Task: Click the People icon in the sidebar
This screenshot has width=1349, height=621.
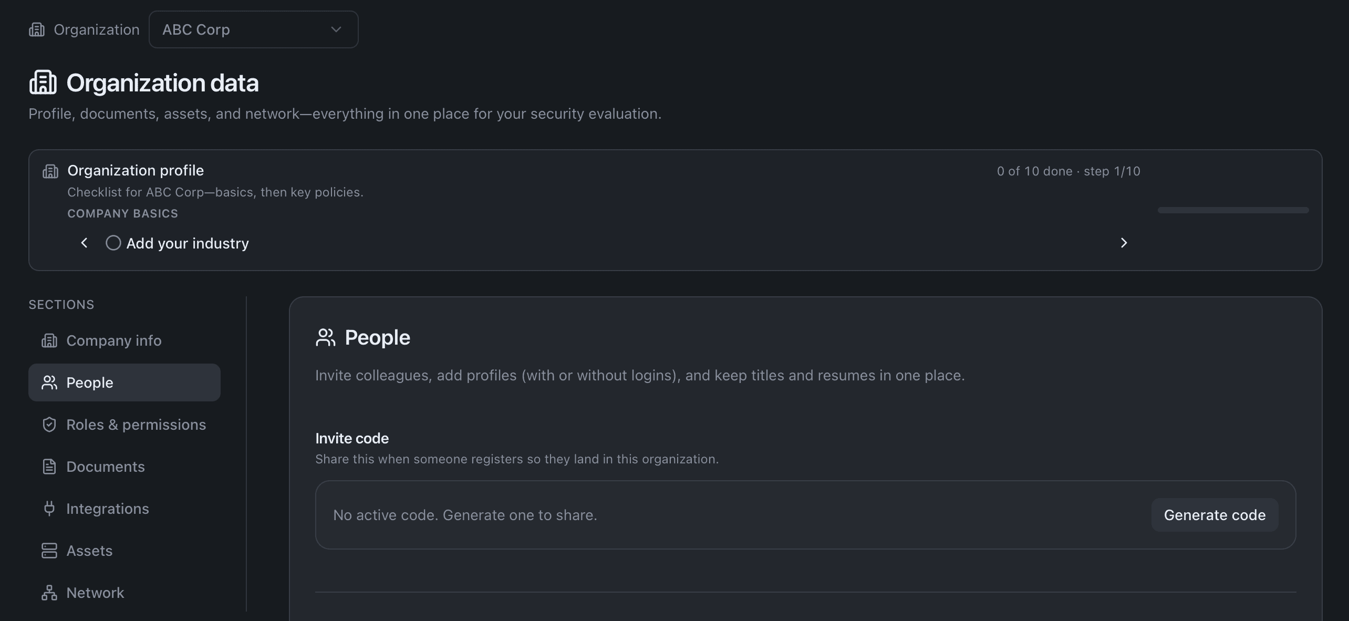Action: 49,382
